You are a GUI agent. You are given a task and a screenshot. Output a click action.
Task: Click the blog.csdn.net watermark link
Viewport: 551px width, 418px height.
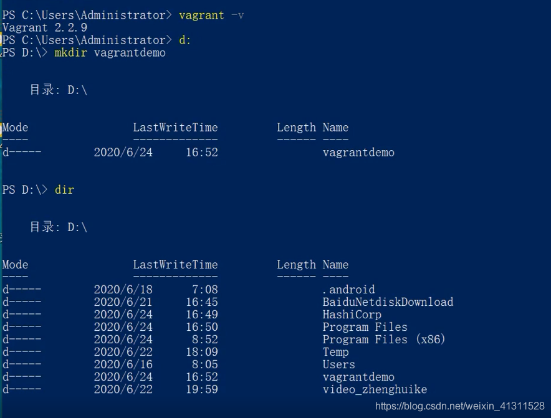pyautogui.click(x=459, y=406)
